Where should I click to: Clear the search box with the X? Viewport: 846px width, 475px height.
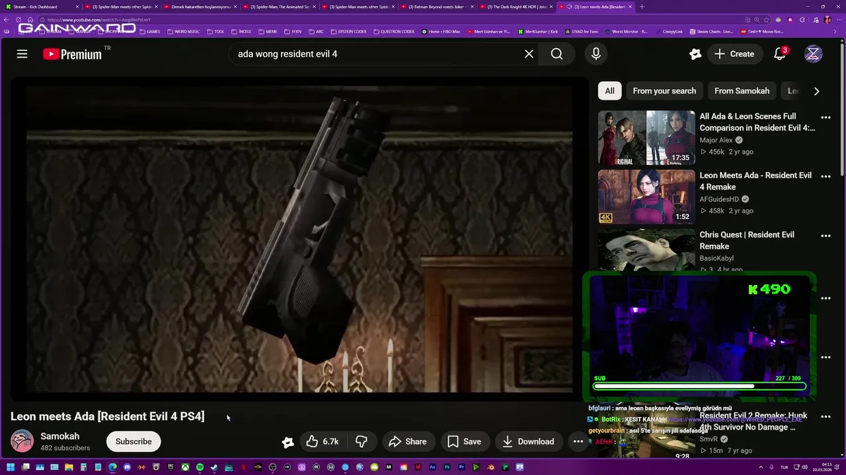[529, 54]
